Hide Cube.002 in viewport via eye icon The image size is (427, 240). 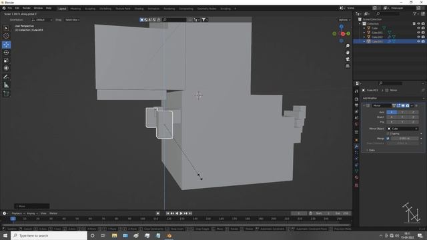coord(418,37)
